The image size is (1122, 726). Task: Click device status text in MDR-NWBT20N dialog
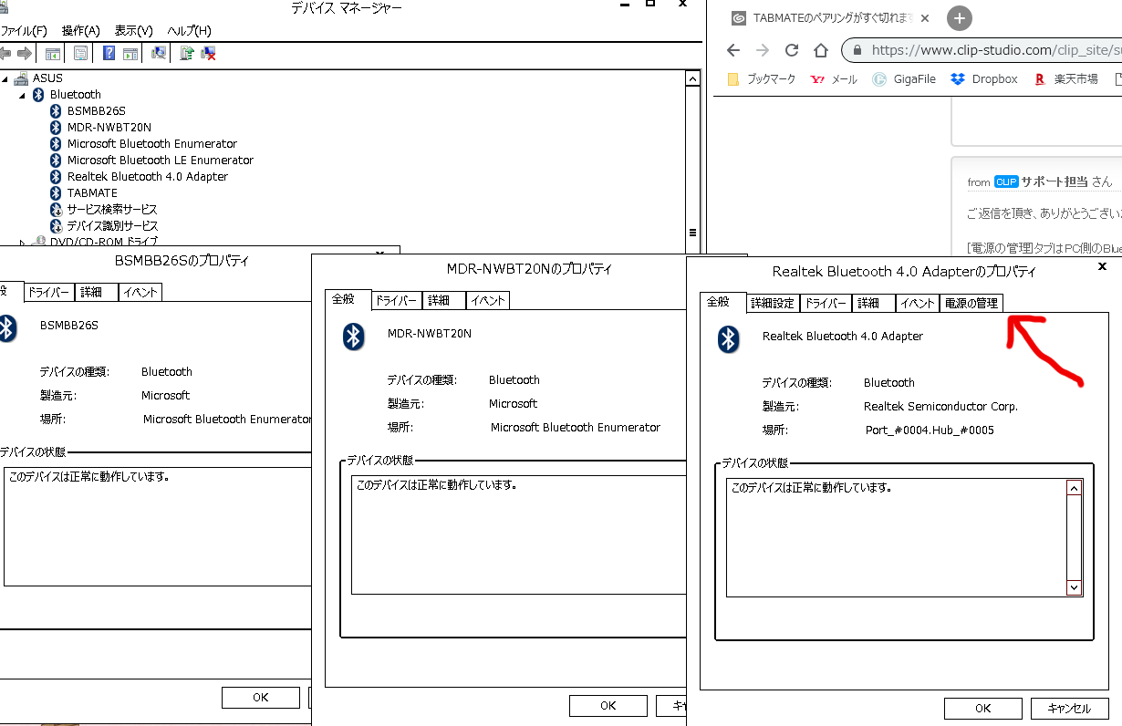click(437, 485)
